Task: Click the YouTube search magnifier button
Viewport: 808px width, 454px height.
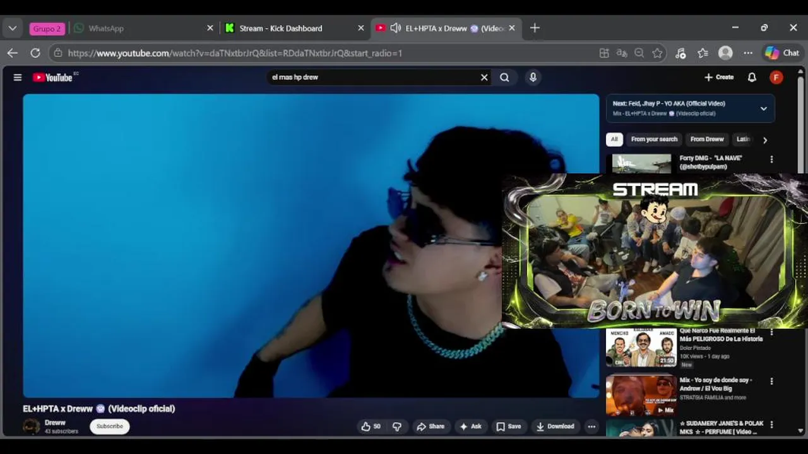Action: point(504,77)
